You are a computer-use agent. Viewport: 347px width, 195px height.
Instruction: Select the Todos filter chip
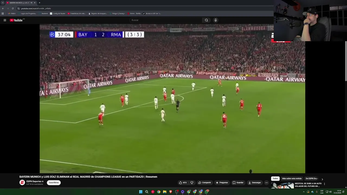pos(275,178)
